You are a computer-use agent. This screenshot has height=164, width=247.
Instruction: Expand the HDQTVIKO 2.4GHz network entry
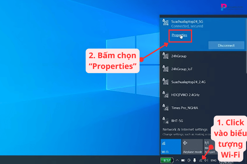(185, 95)
